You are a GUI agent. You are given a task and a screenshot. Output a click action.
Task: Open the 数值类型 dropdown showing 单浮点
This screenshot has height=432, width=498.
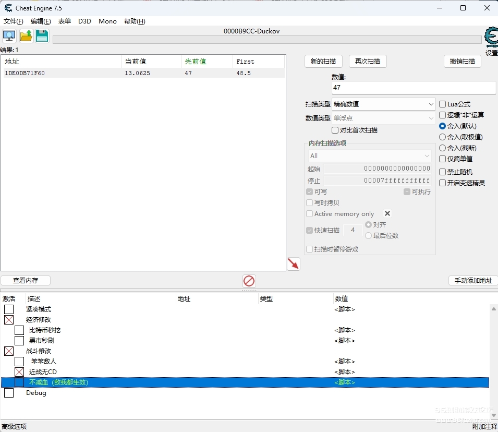click(x=383, y=118)
